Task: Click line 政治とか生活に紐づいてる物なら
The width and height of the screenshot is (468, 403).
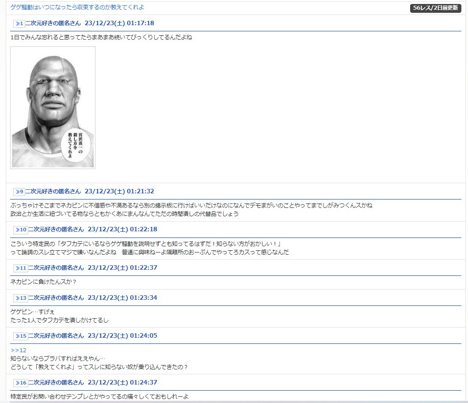Action: tap(125, 214)
